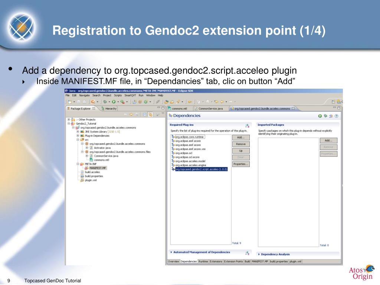Sort Required Plug-ins alphabetically icon

[248, 125]
